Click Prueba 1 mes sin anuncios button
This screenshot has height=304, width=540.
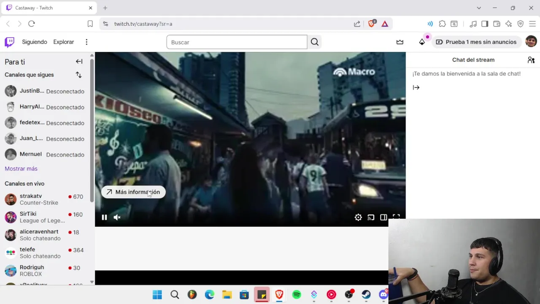tap(476, 42)
